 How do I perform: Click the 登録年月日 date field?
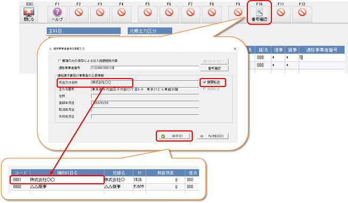(145, 103)
